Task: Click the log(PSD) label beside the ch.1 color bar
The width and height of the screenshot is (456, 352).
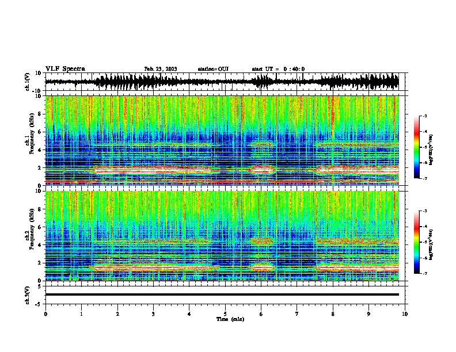Action: pos(431,150)
